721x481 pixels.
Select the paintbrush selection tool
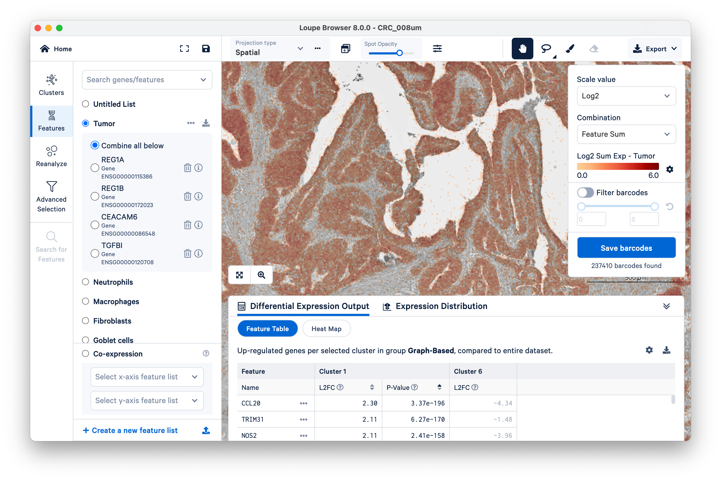tap(570, 49)
